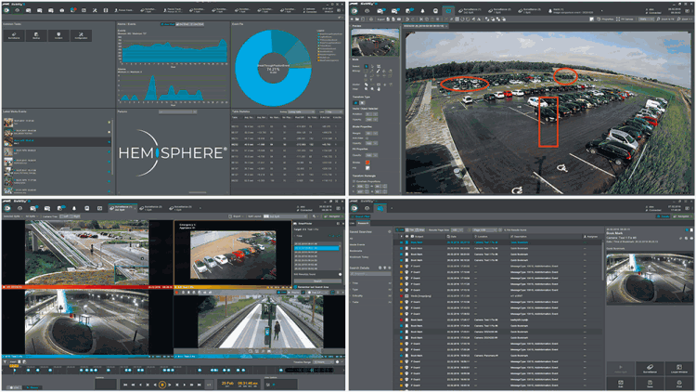Screen dimensions: 696x392
Task: Open Weight dropdown under Stroke Properties
Action: 372,133
